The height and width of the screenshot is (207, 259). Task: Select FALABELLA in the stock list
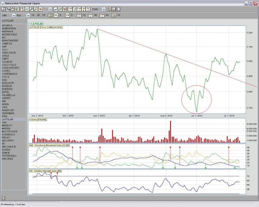(x=9, y=95)
